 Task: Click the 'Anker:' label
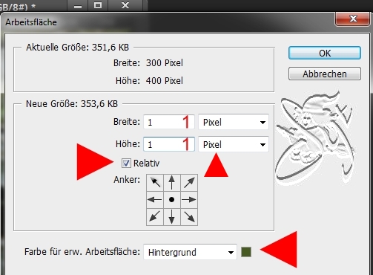[127, 180]
